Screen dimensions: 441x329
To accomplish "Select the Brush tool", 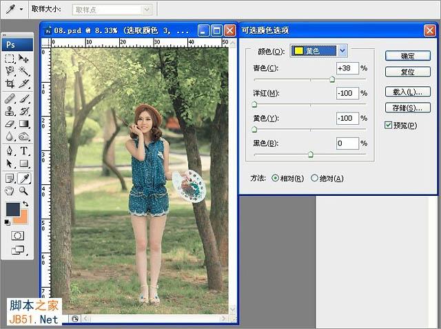I will (x=24, y=99).
